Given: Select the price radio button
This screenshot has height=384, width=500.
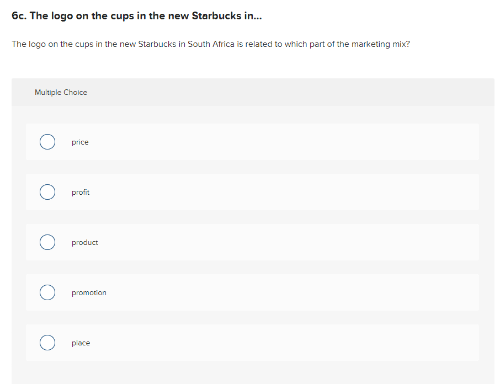Looking at the screenshot, I should (47, 142).
